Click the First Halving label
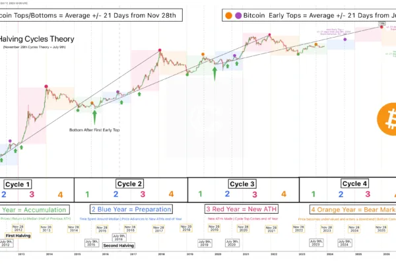Image resolution: width=396 pixels, height=264 pixels. coord(18,236)
